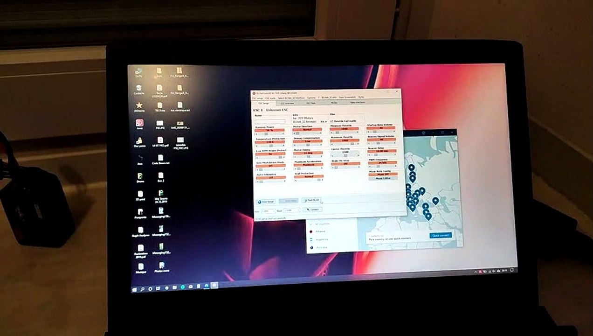Open the Select BLHeli_32 Interface menu

point(291,97)
